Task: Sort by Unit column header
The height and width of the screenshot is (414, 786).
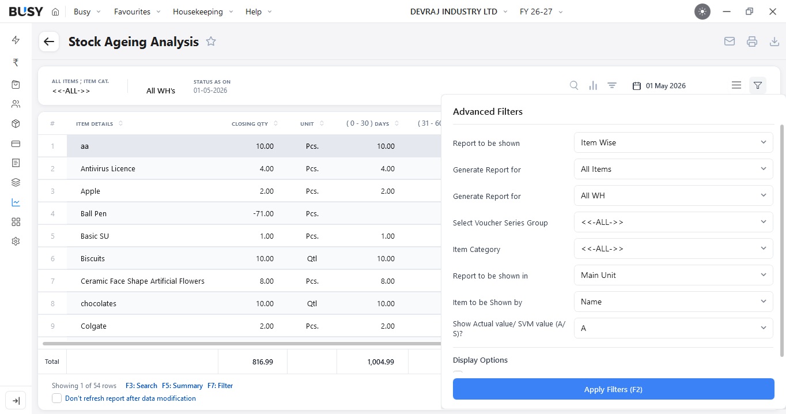Action: 312,124
